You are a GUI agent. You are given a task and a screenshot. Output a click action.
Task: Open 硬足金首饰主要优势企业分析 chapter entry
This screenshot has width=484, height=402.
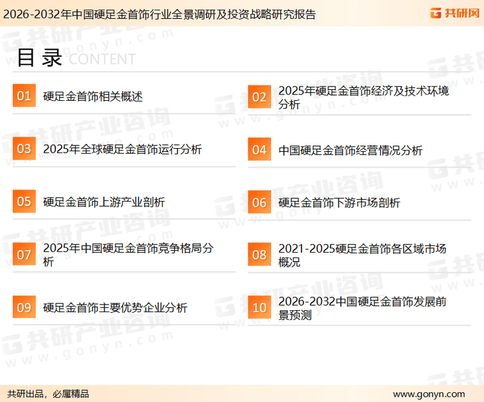116,307
